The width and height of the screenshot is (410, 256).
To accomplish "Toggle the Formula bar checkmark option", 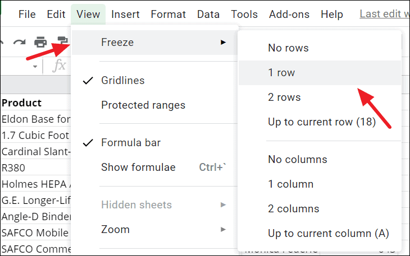I will [130, 143].
